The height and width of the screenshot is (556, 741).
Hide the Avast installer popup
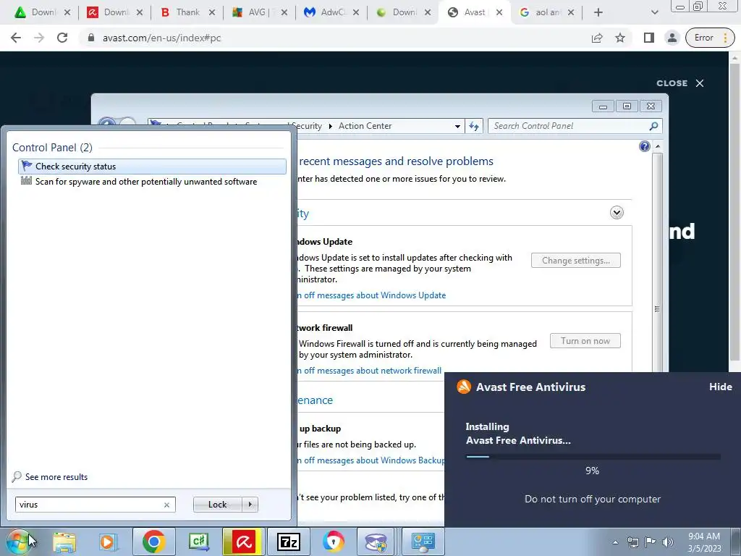coord(720,387)
